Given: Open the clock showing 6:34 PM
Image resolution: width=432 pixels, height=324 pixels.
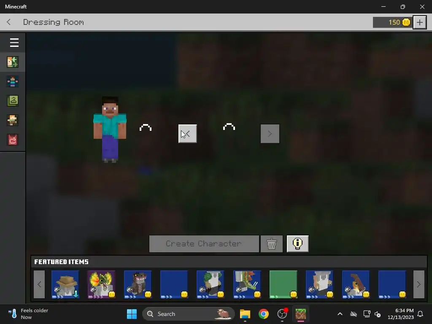Looking at the screenshot, I should pos(401,314).
